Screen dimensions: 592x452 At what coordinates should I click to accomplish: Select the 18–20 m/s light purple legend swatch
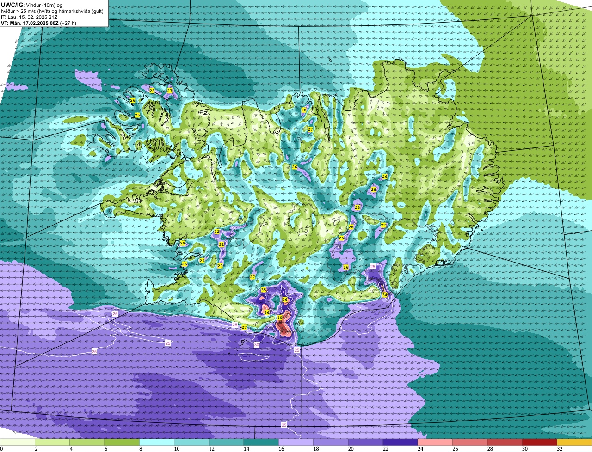331,442
